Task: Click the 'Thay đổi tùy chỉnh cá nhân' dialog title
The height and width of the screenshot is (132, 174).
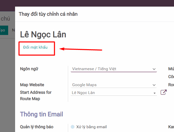Action: click(48, 14)
